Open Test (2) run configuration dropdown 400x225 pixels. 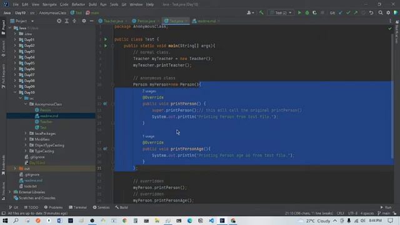point(281,12)
